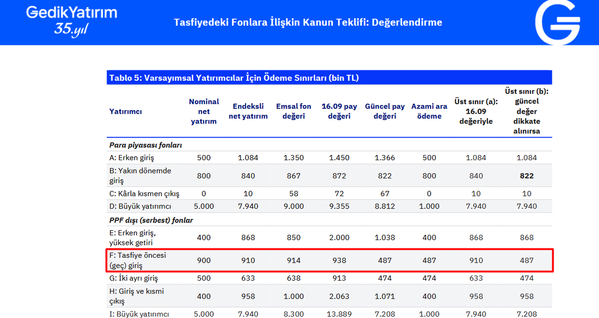Click the value 938 in row F

[339, 260]
